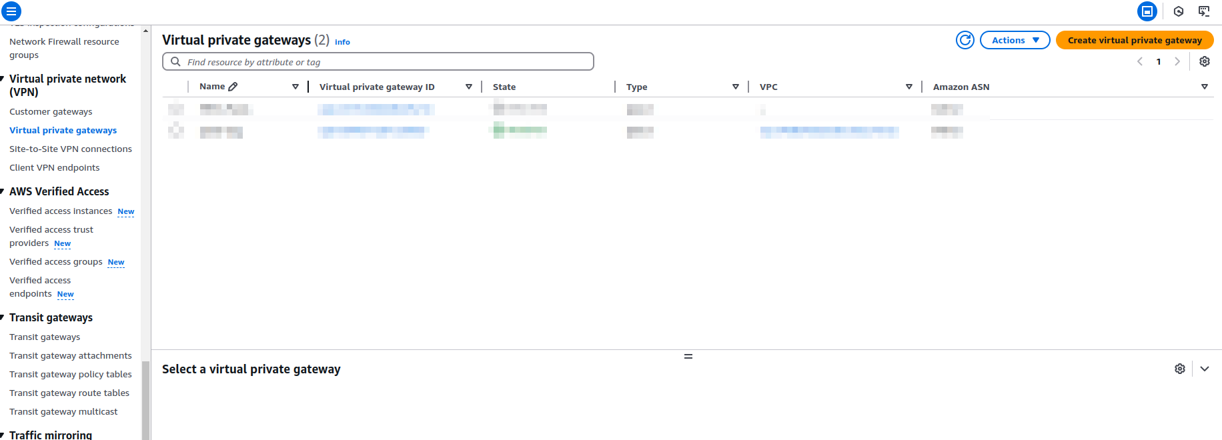The height and width of the screenshot is (440, 1222).
Task: Sort by VPC column arrow
Action: (909, 87)
